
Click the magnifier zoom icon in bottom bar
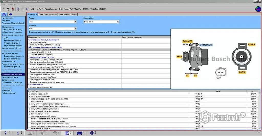[x=55, y=133]
